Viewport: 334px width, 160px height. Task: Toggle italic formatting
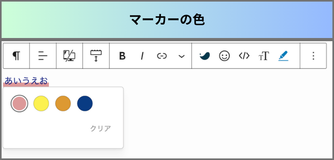[142, 56]
